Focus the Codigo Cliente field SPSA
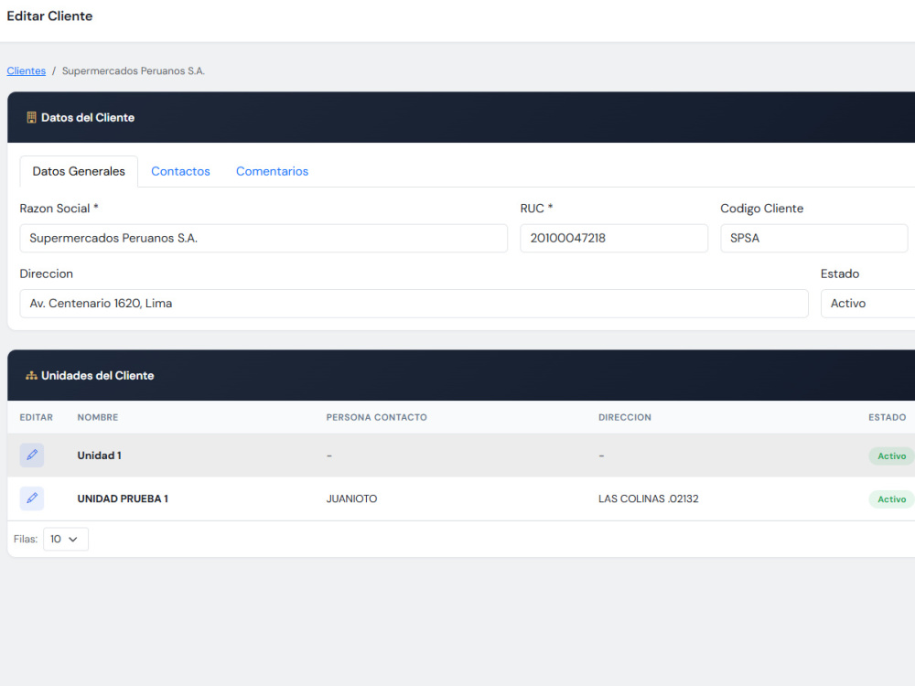 tap(814, 238)
